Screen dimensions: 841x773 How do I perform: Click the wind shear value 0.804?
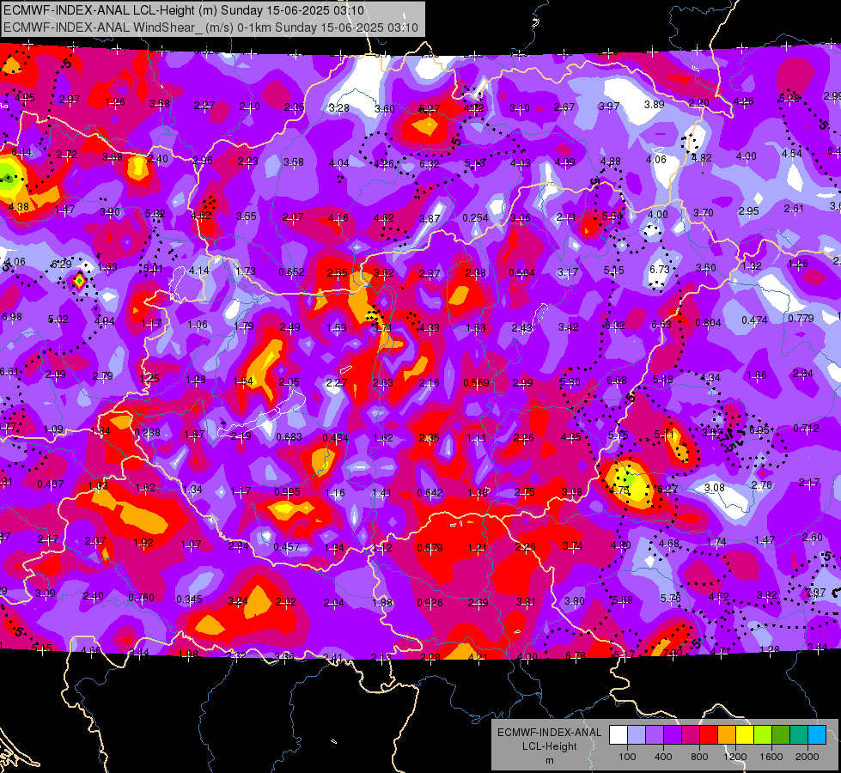coord(708,322)
